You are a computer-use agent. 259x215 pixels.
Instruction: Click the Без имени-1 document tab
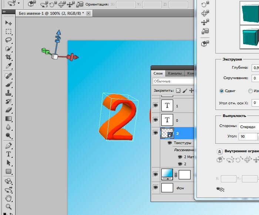tap(51, 13)
